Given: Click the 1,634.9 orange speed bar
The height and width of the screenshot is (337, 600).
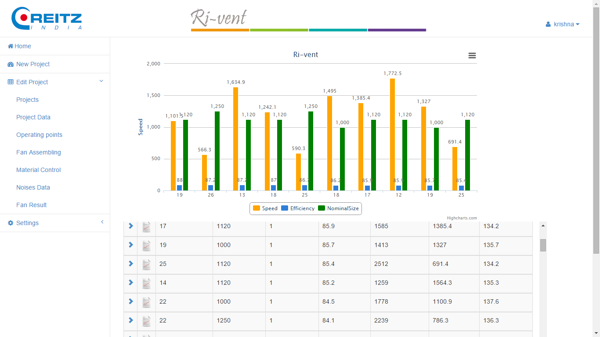Looking at the screenshot, I should 236,139.
